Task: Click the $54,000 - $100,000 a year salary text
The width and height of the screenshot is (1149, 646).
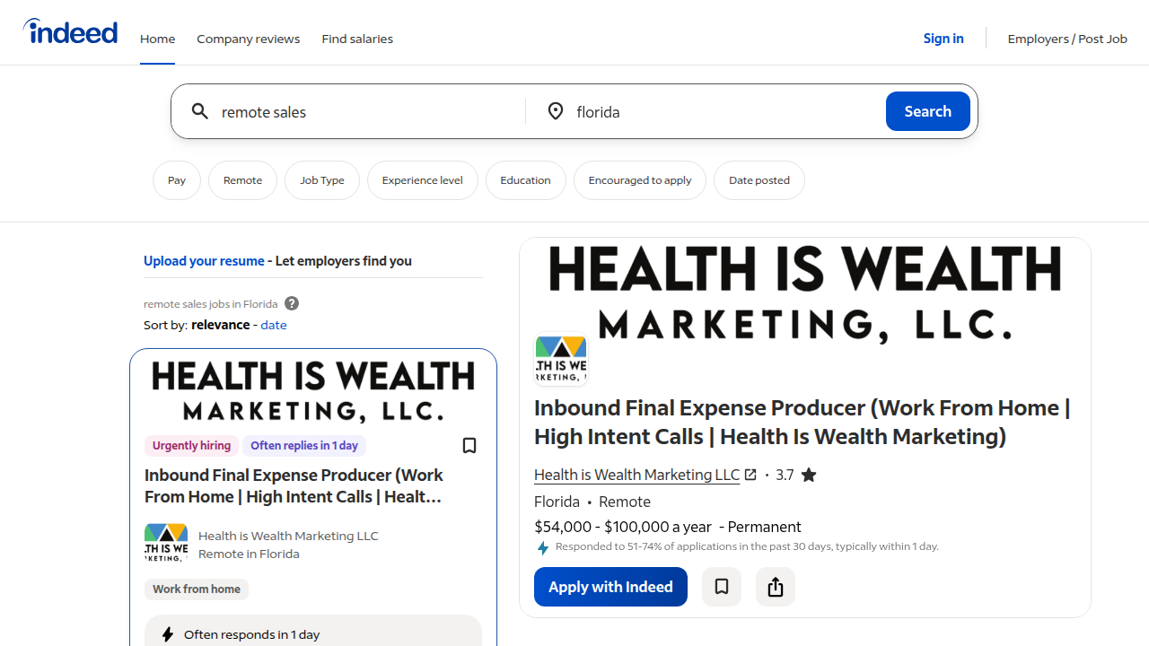Action: [623, 527]
